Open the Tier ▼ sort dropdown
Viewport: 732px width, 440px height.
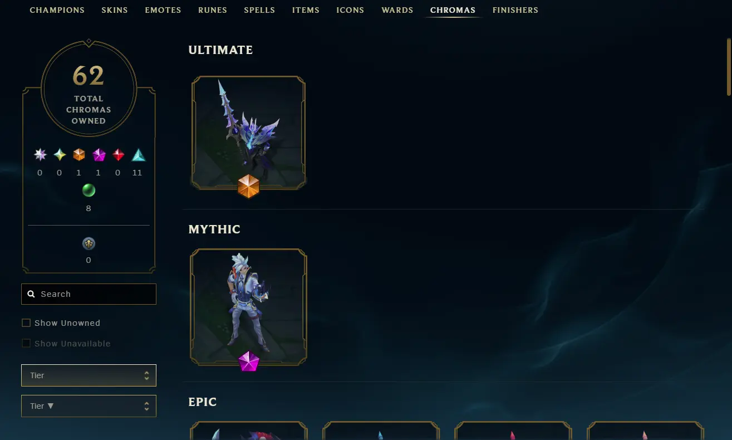pyautogui.click(x=89, y=406)
